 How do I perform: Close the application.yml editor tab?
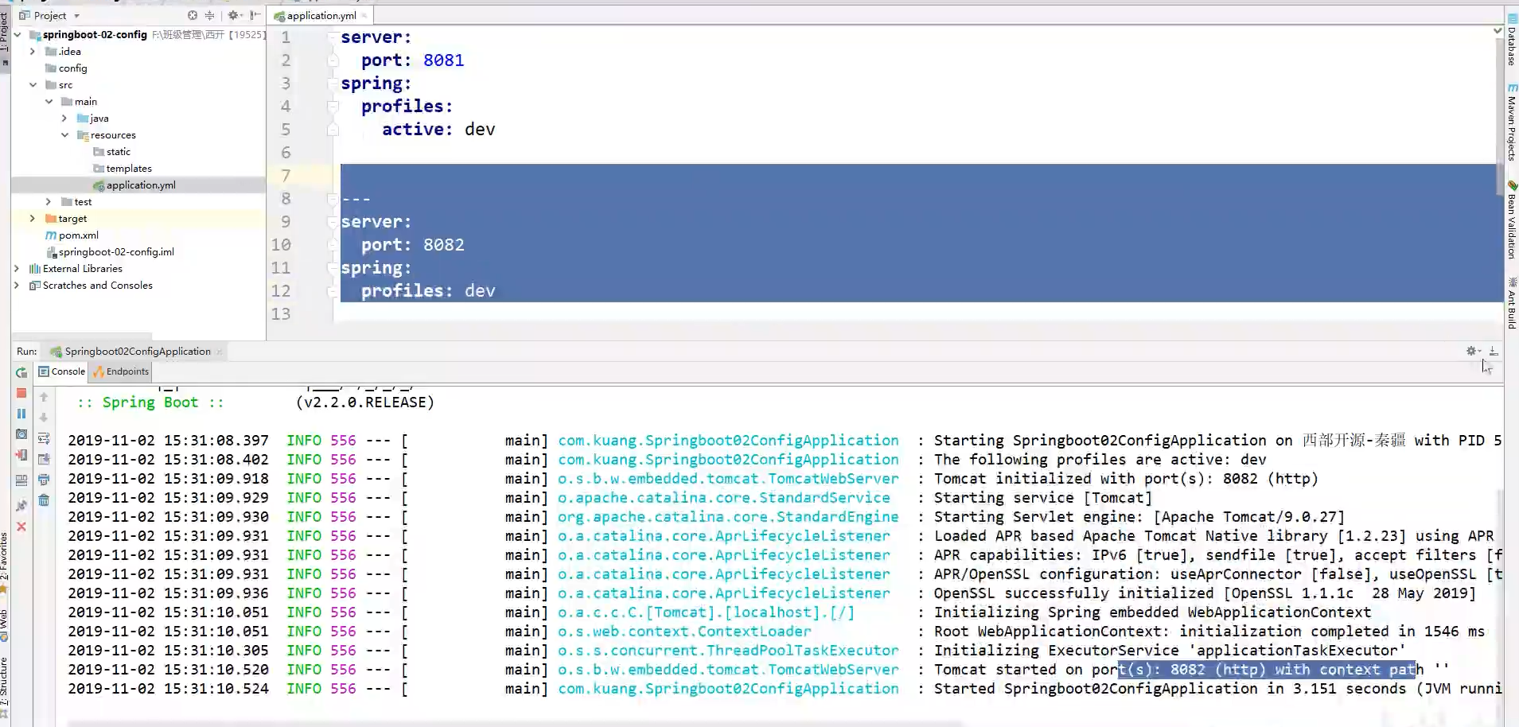click(364, 16)
